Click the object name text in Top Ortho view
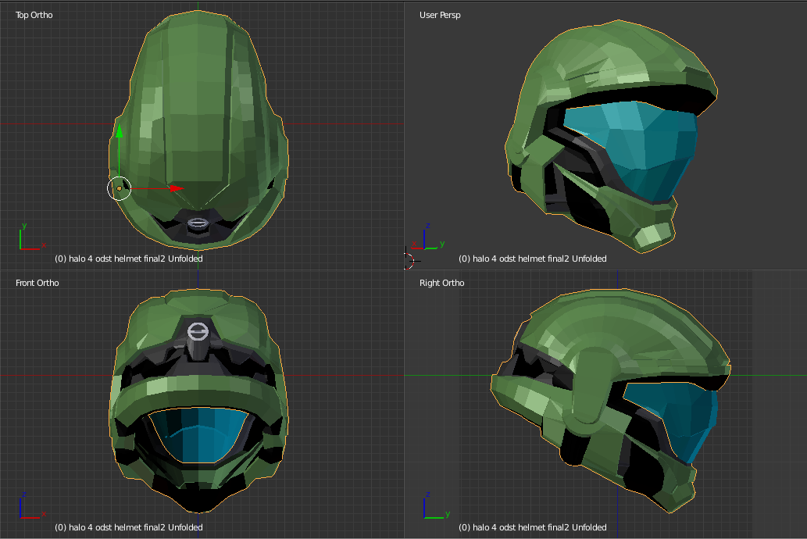The image size is (807, 539). point(129,259)
